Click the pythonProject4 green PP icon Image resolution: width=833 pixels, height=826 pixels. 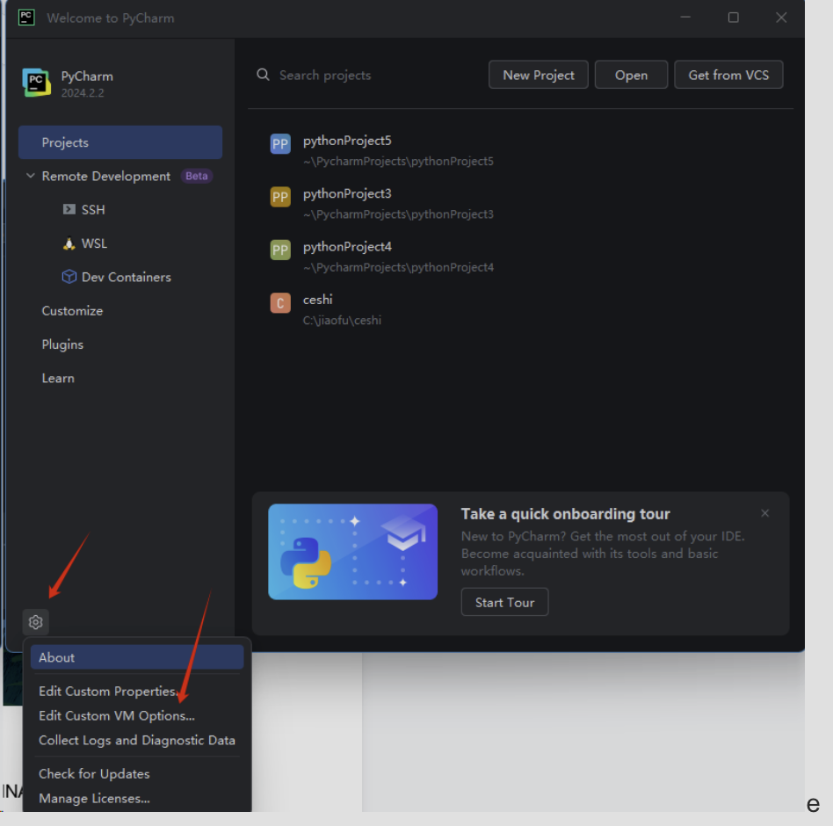pyautogui.click(x=280, y=250)
